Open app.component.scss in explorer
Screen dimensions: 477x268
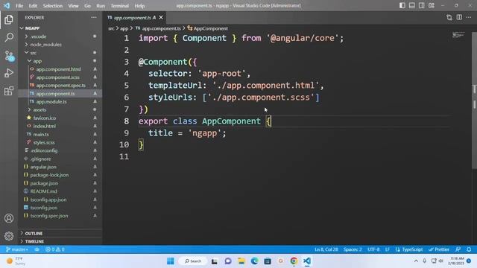click(x=60, y=77)
